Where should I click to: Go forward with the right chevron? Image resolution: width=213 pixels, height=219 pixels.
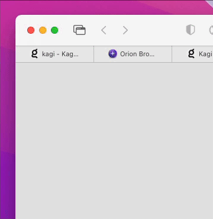tap(125, 30)
